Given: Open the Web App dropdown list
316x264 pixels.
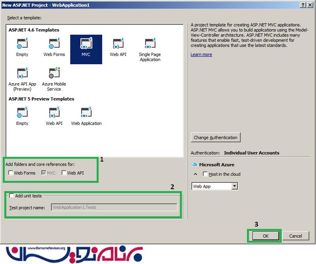Looking at the screenshot, I should pos(234,186).
